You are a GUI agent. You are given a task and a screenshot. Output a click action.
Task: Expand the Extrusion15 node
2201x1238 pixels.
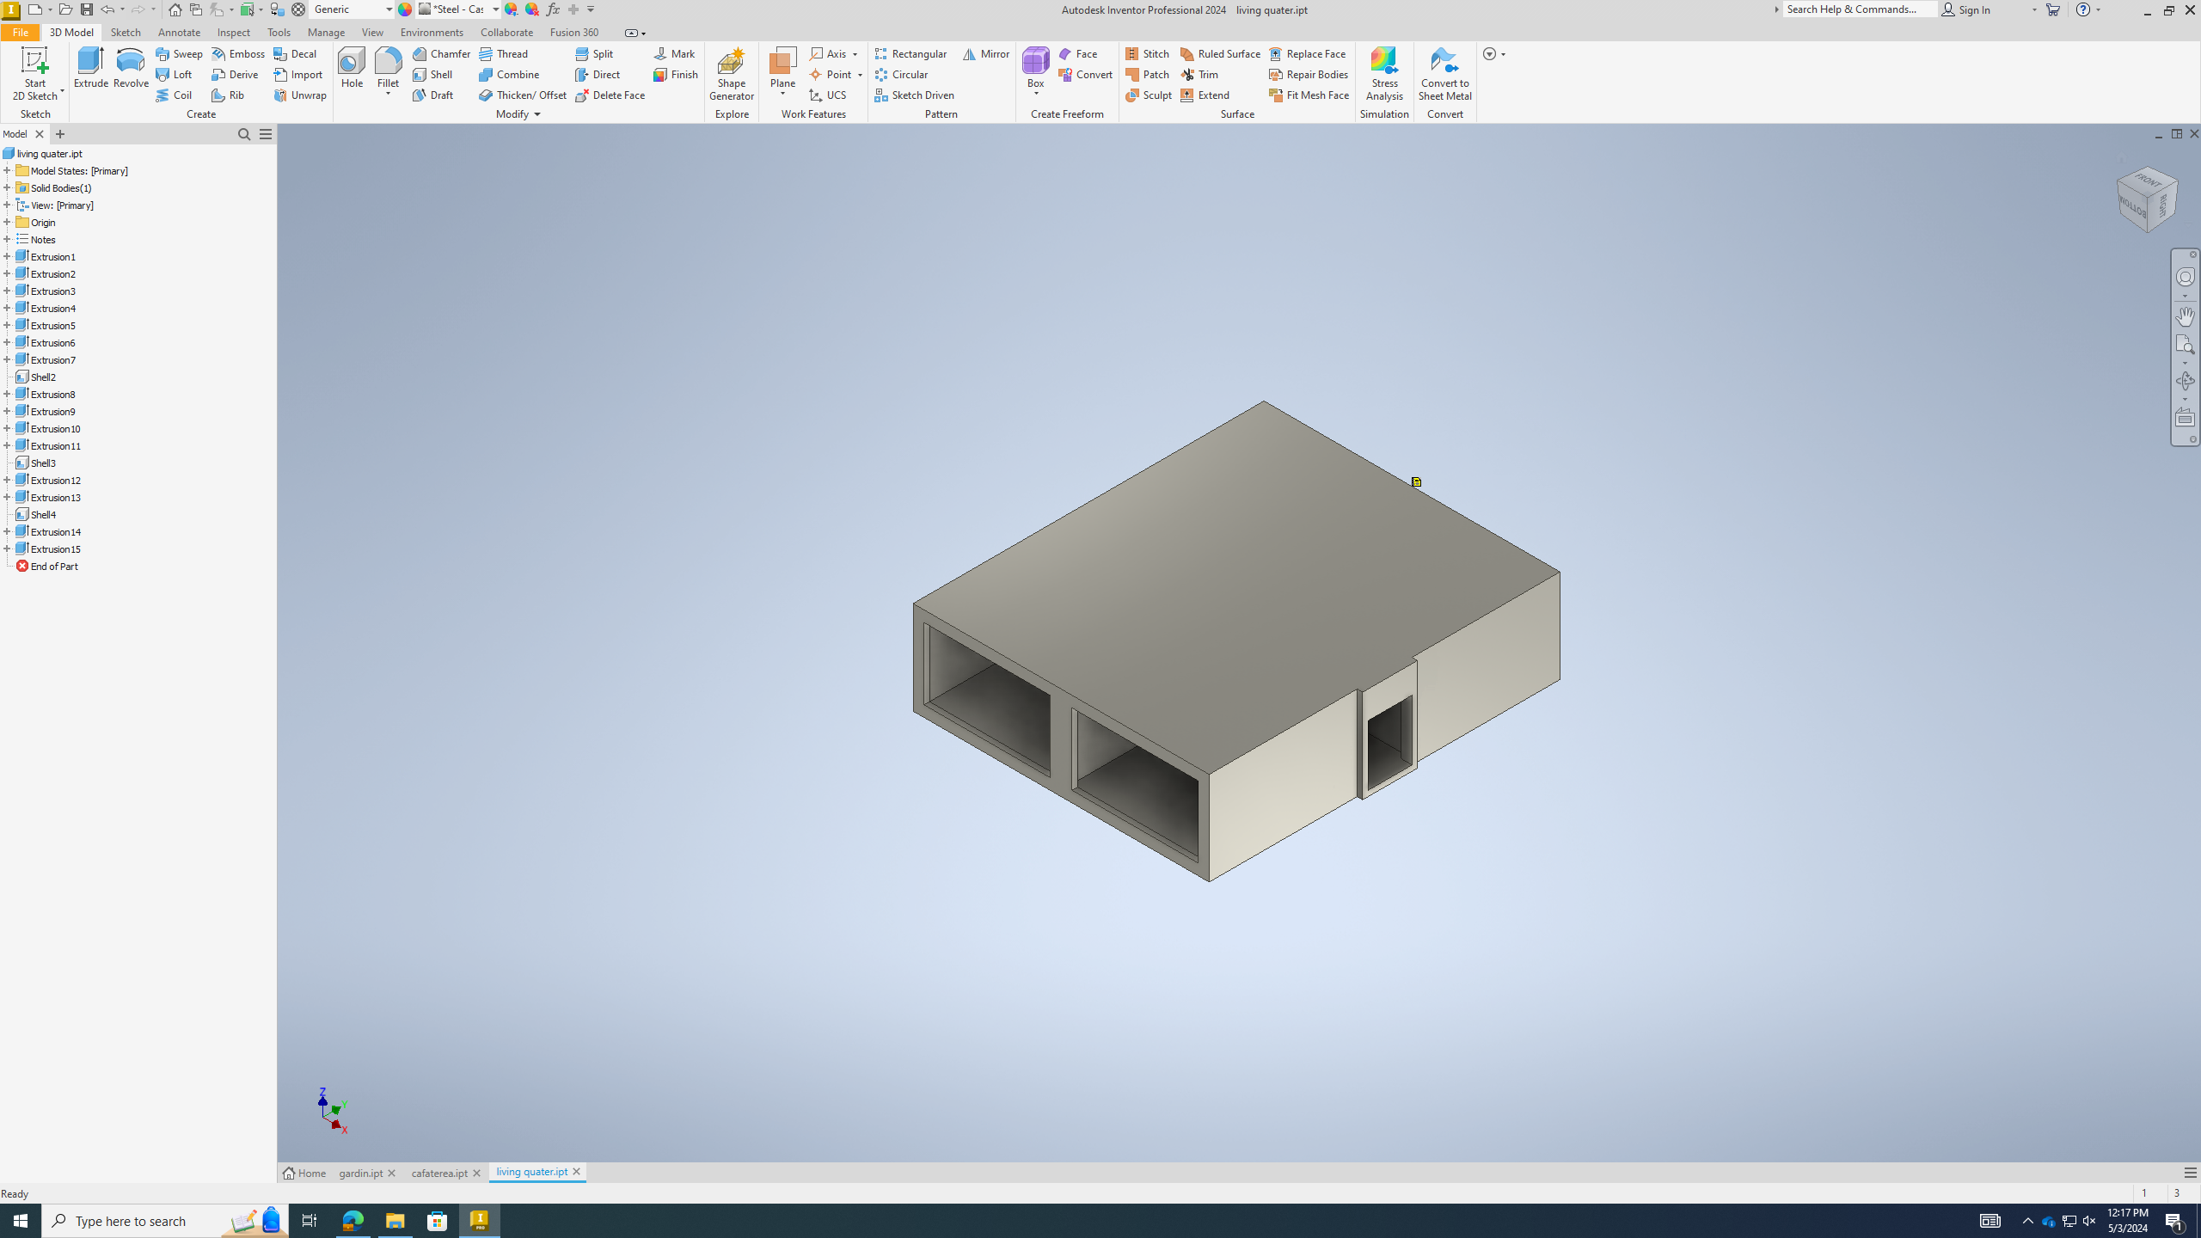(7, 549)
